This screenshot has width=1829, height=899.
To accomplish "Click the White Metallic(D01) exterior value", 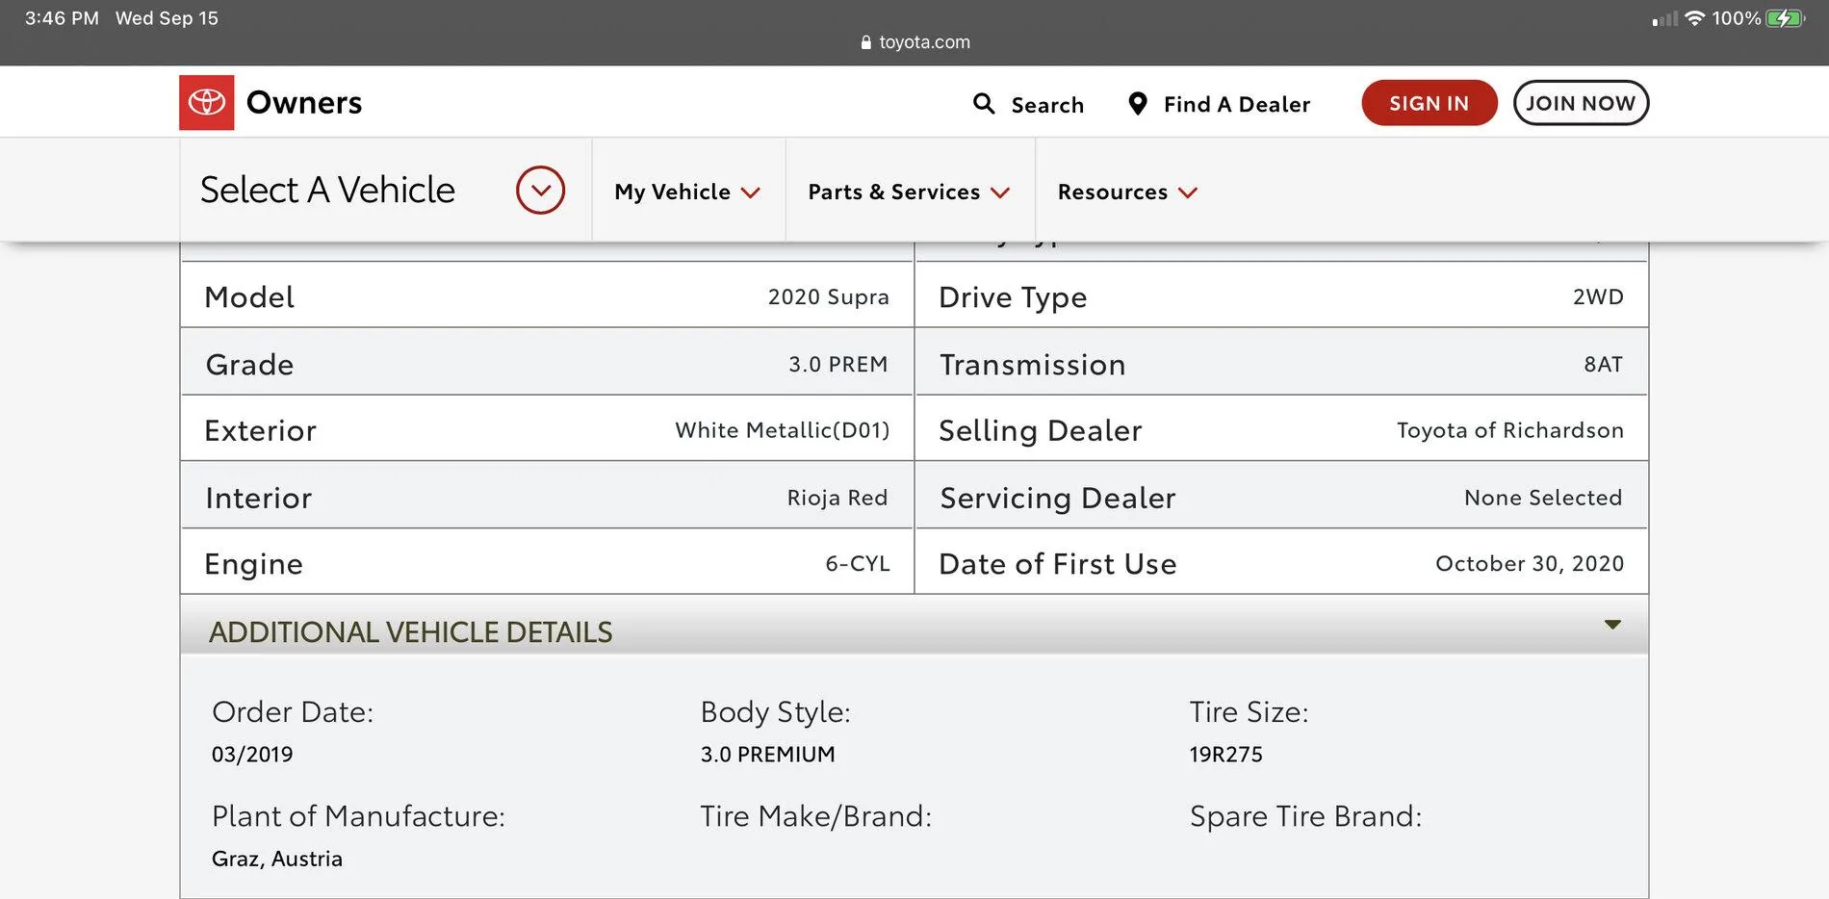I will 783,429.
